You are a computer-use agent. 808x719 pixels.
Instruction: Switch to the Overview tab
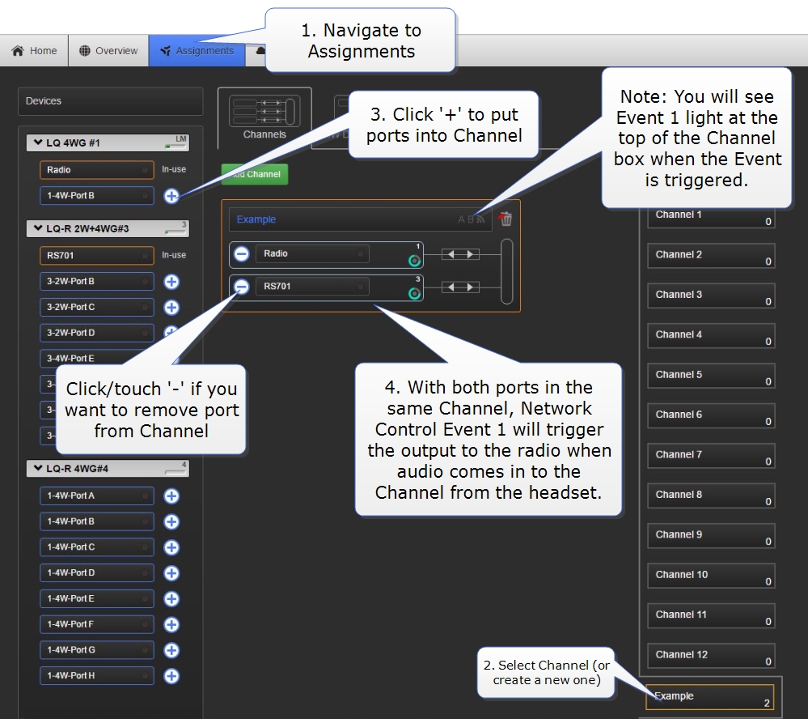pyautogui.click(x=109, y=51)
